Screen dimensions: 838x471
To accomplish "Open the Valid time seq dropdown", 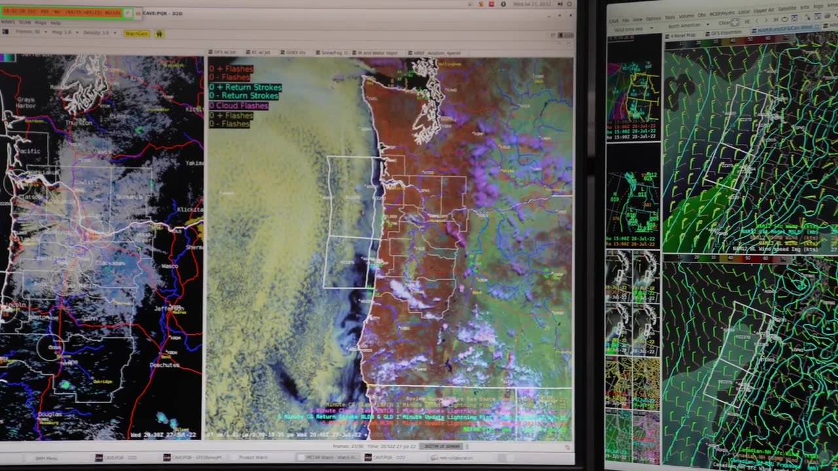I will [634, 29].
